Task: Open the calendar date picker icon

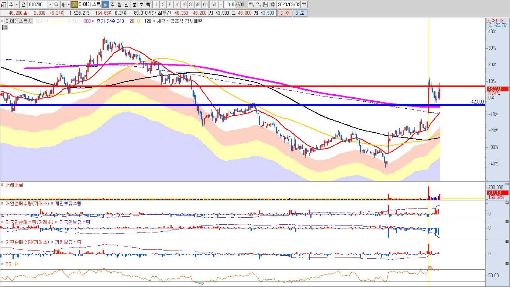Action: [304, 4]
